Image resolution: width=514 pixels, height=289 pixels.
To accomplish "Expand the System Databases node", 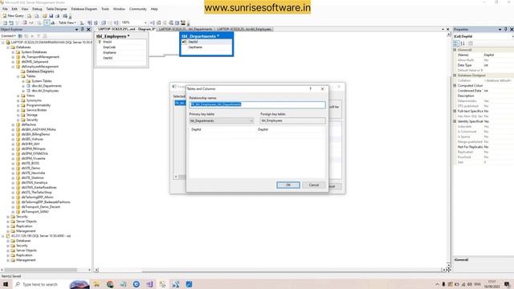I will [13, 52].
